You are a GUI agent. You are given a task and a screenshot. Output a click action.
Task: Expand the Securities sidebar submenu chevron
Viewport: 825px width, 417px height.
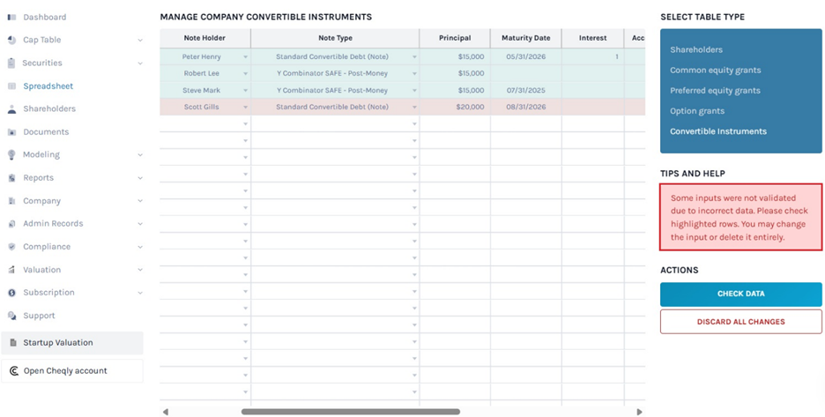pyautogui.click(x=140, y=63)
